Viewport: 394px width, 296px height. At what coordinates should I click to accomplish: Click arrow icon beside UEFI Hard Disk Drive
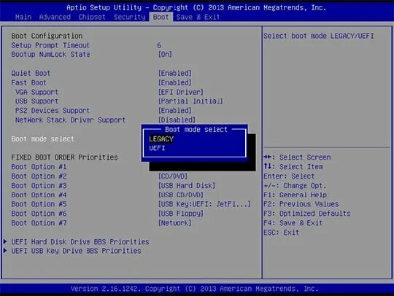[5, 241]
